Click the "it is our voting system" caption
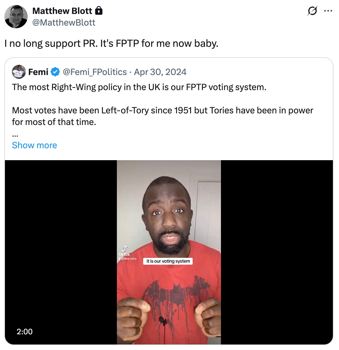 168,261
